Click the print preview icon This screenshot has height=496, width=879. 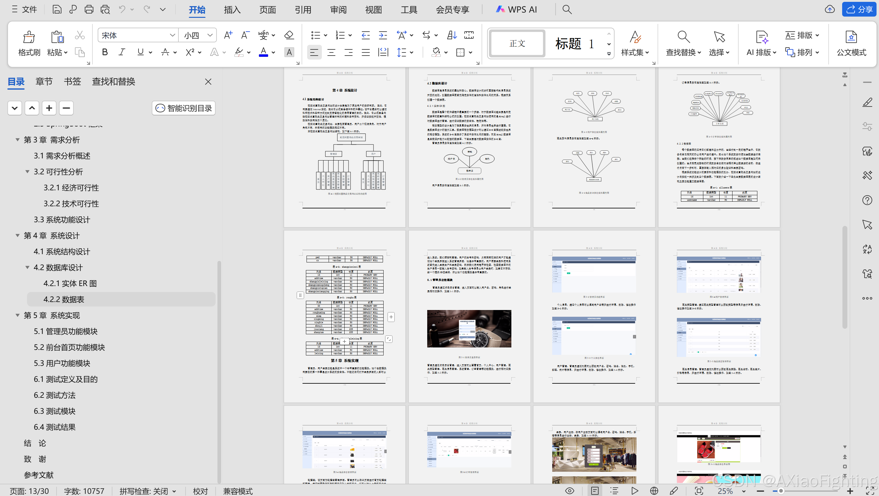(105, 9)
